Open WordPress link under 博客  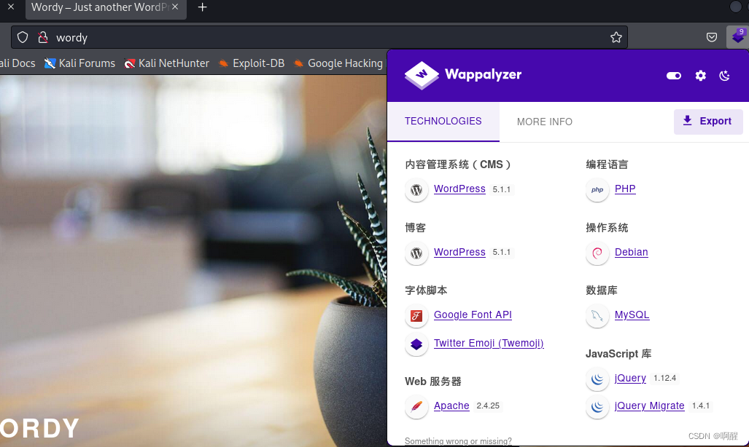(459, 252)
